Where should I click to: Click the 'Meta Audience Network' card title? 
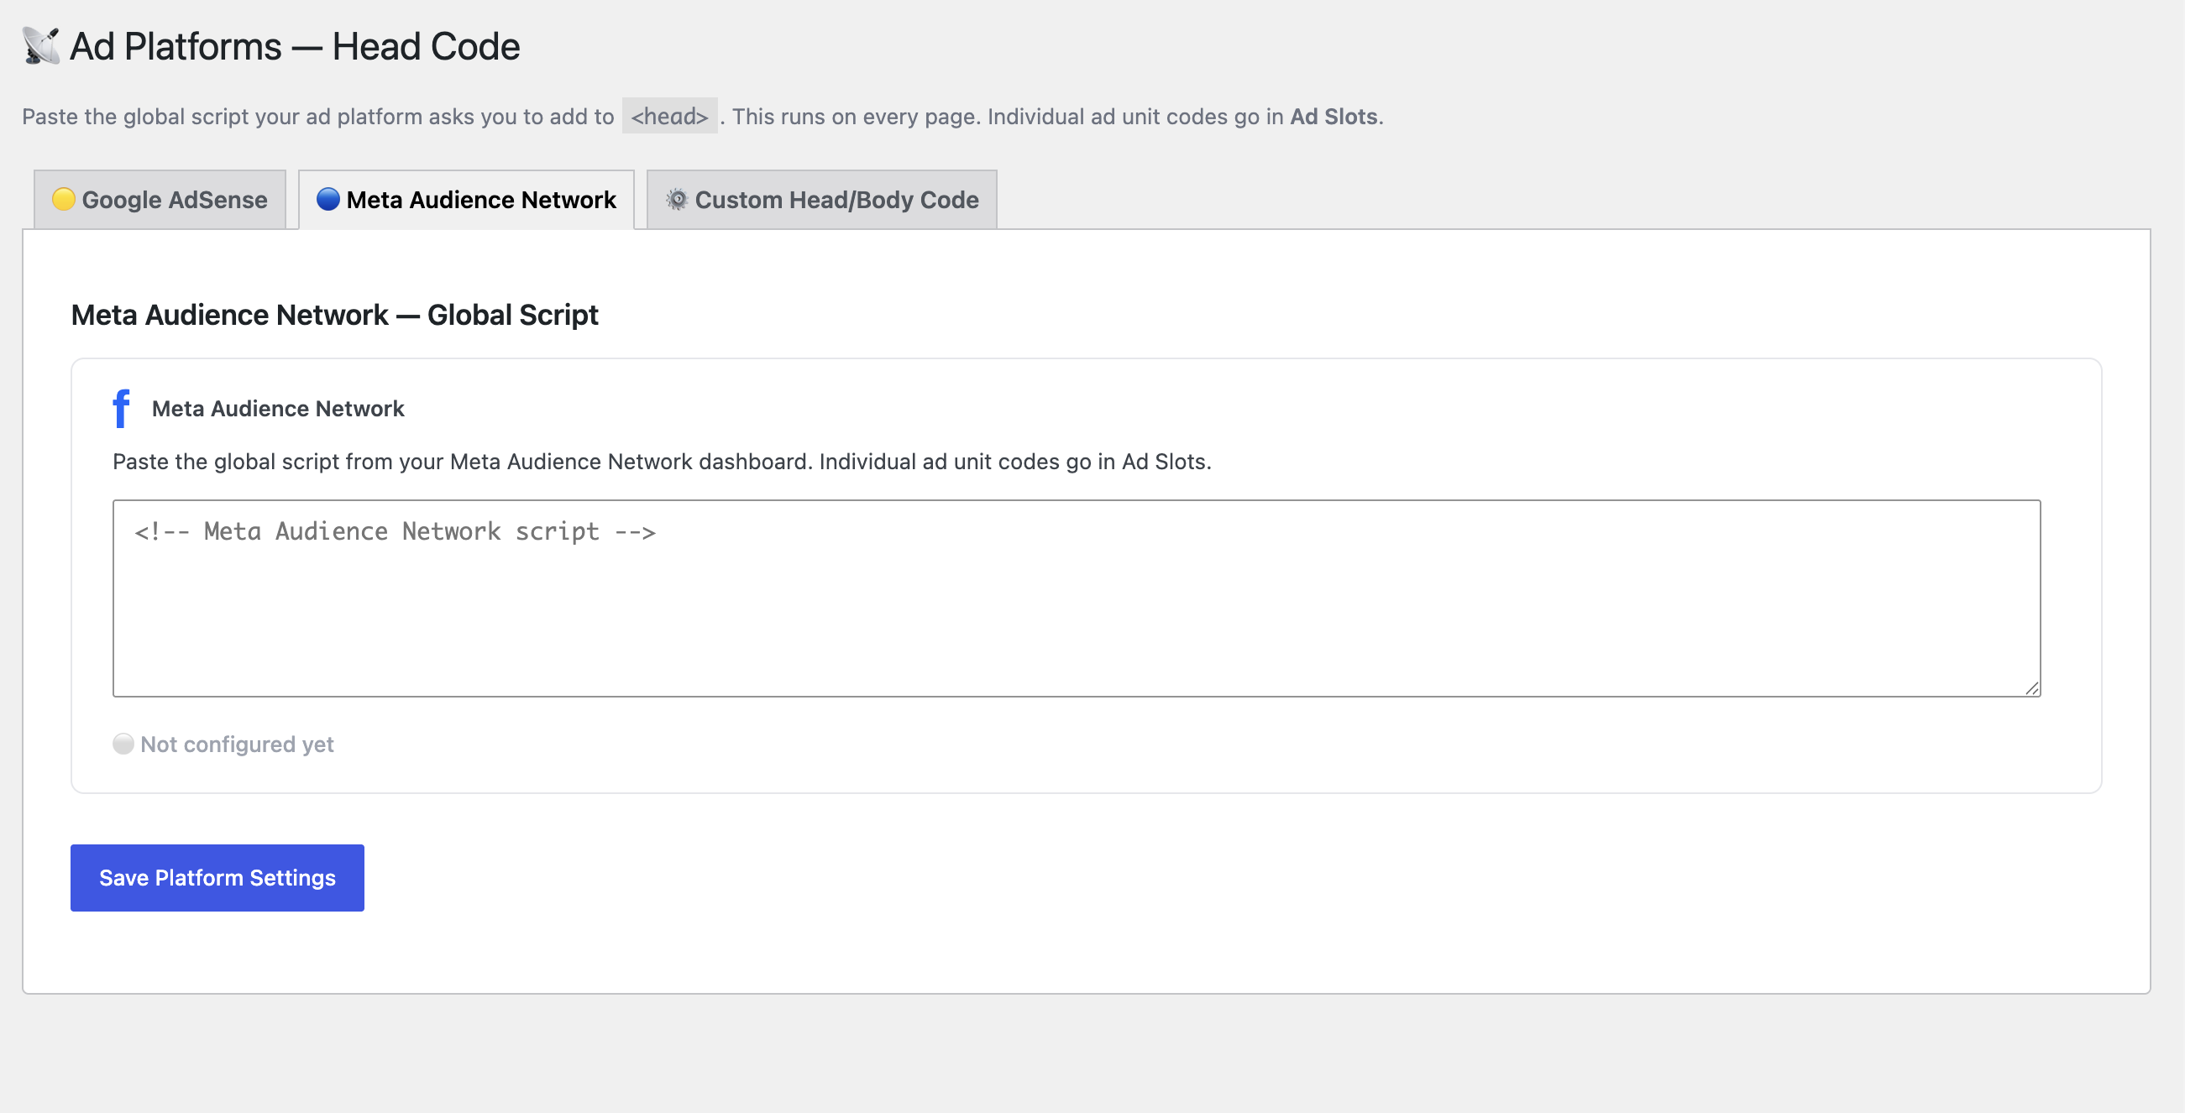point(278,409)
